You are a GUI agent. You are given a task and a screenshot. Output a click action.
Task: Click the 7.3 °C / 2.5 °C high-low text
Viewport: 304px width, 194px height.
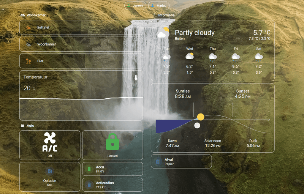(260, 38)
